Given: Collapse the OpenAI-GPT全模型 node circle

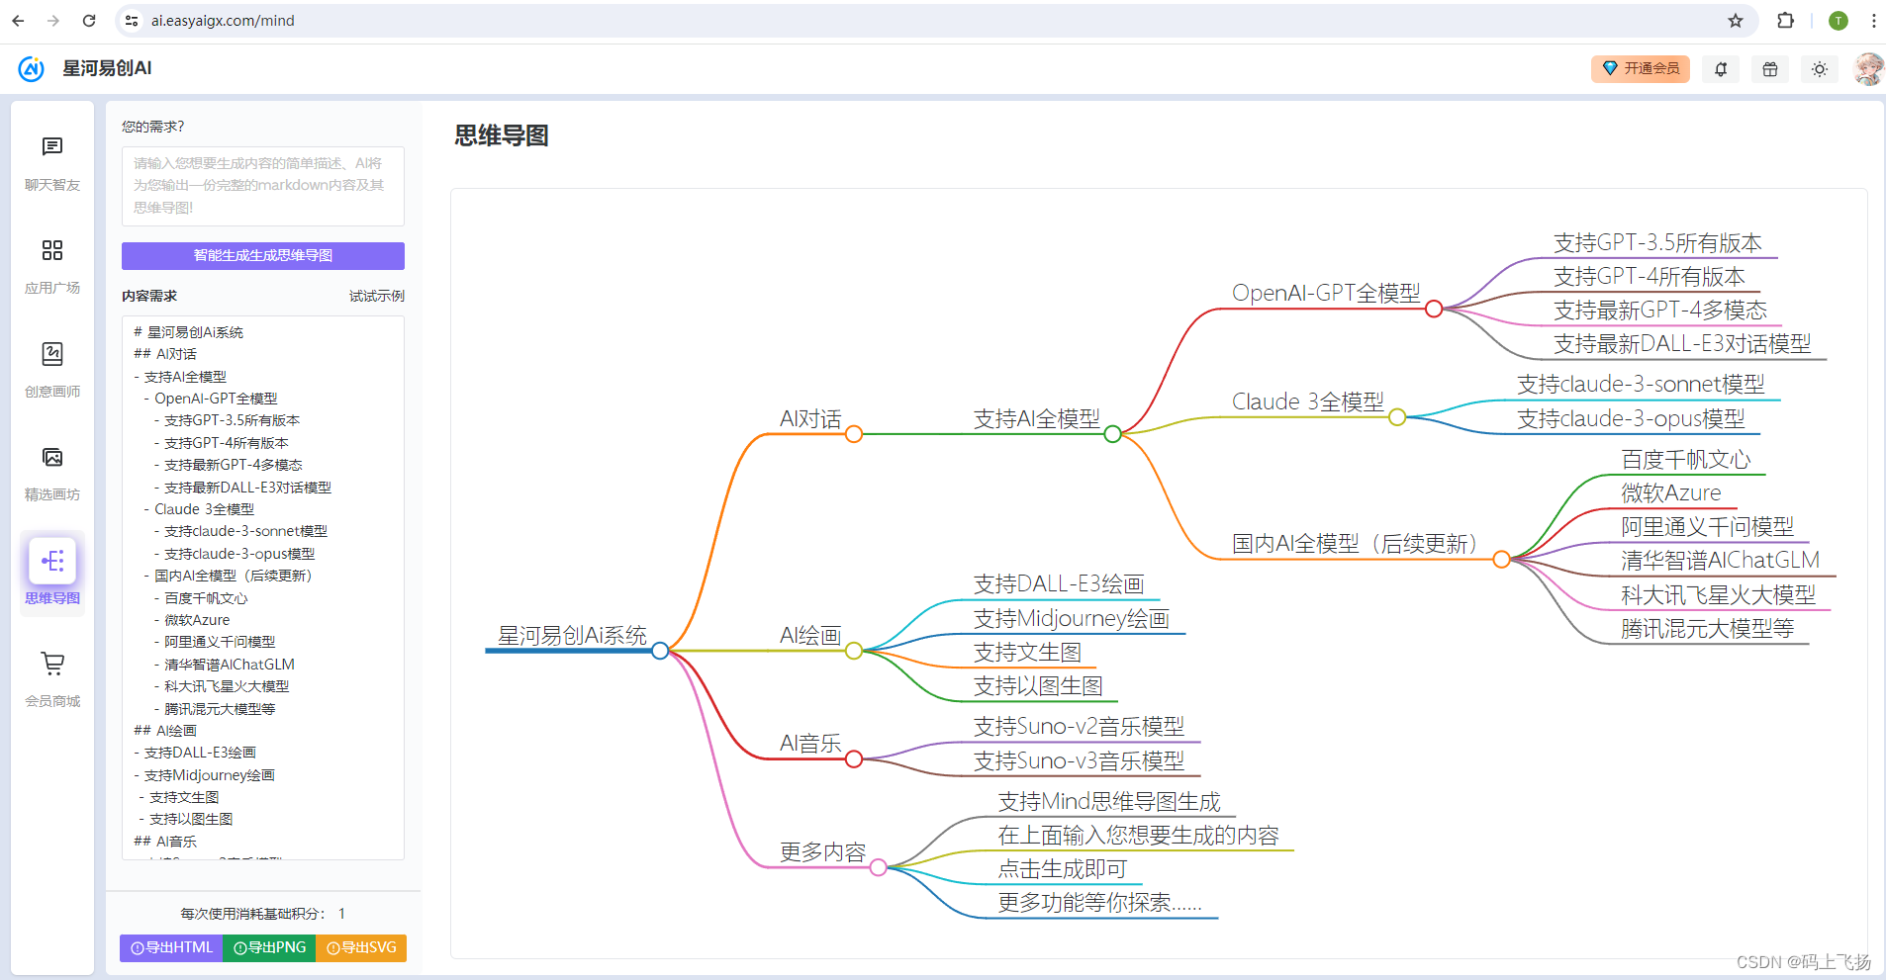Looking at the screenshot, I should (x=1434, y=309).
